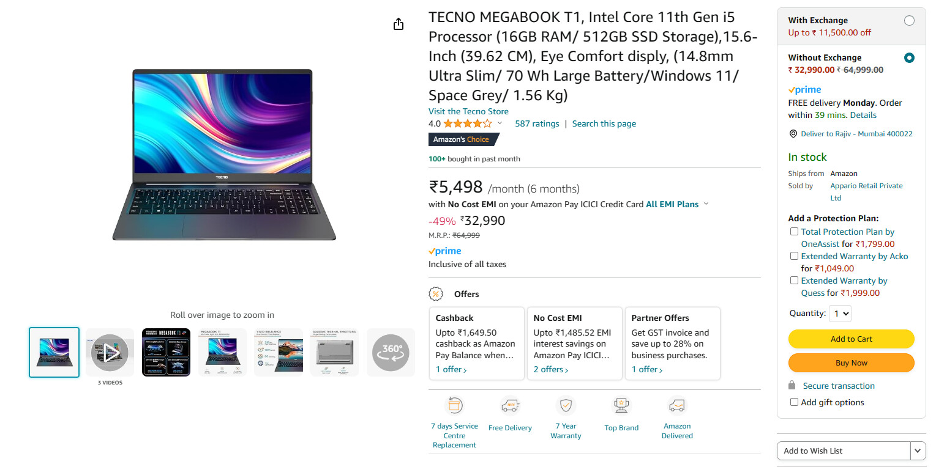Image resolution: width=936 pixels, height=467 pixels.
Task: Click the share icon above product image
Action: click(x=399, y=24)
